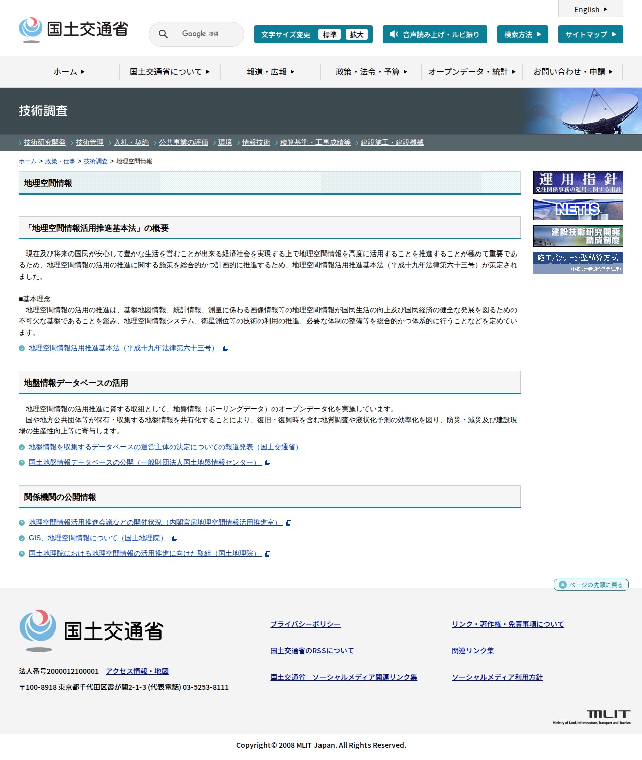Open 国土地理院における活用推進 link
Viewport: 642px width, 760px height.
[x=145, y=554]
